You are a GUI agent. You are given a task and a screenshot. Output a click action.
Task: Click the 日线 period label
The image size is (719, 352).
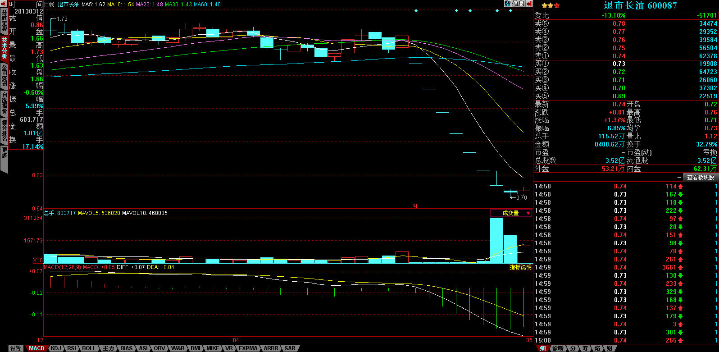click(x=49, y=4)
